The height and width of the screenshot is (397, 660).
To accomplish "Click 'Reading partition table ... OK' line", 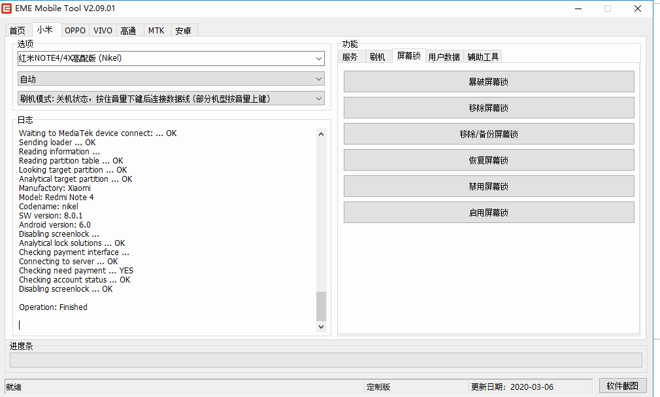I will [x=71, y=161].
